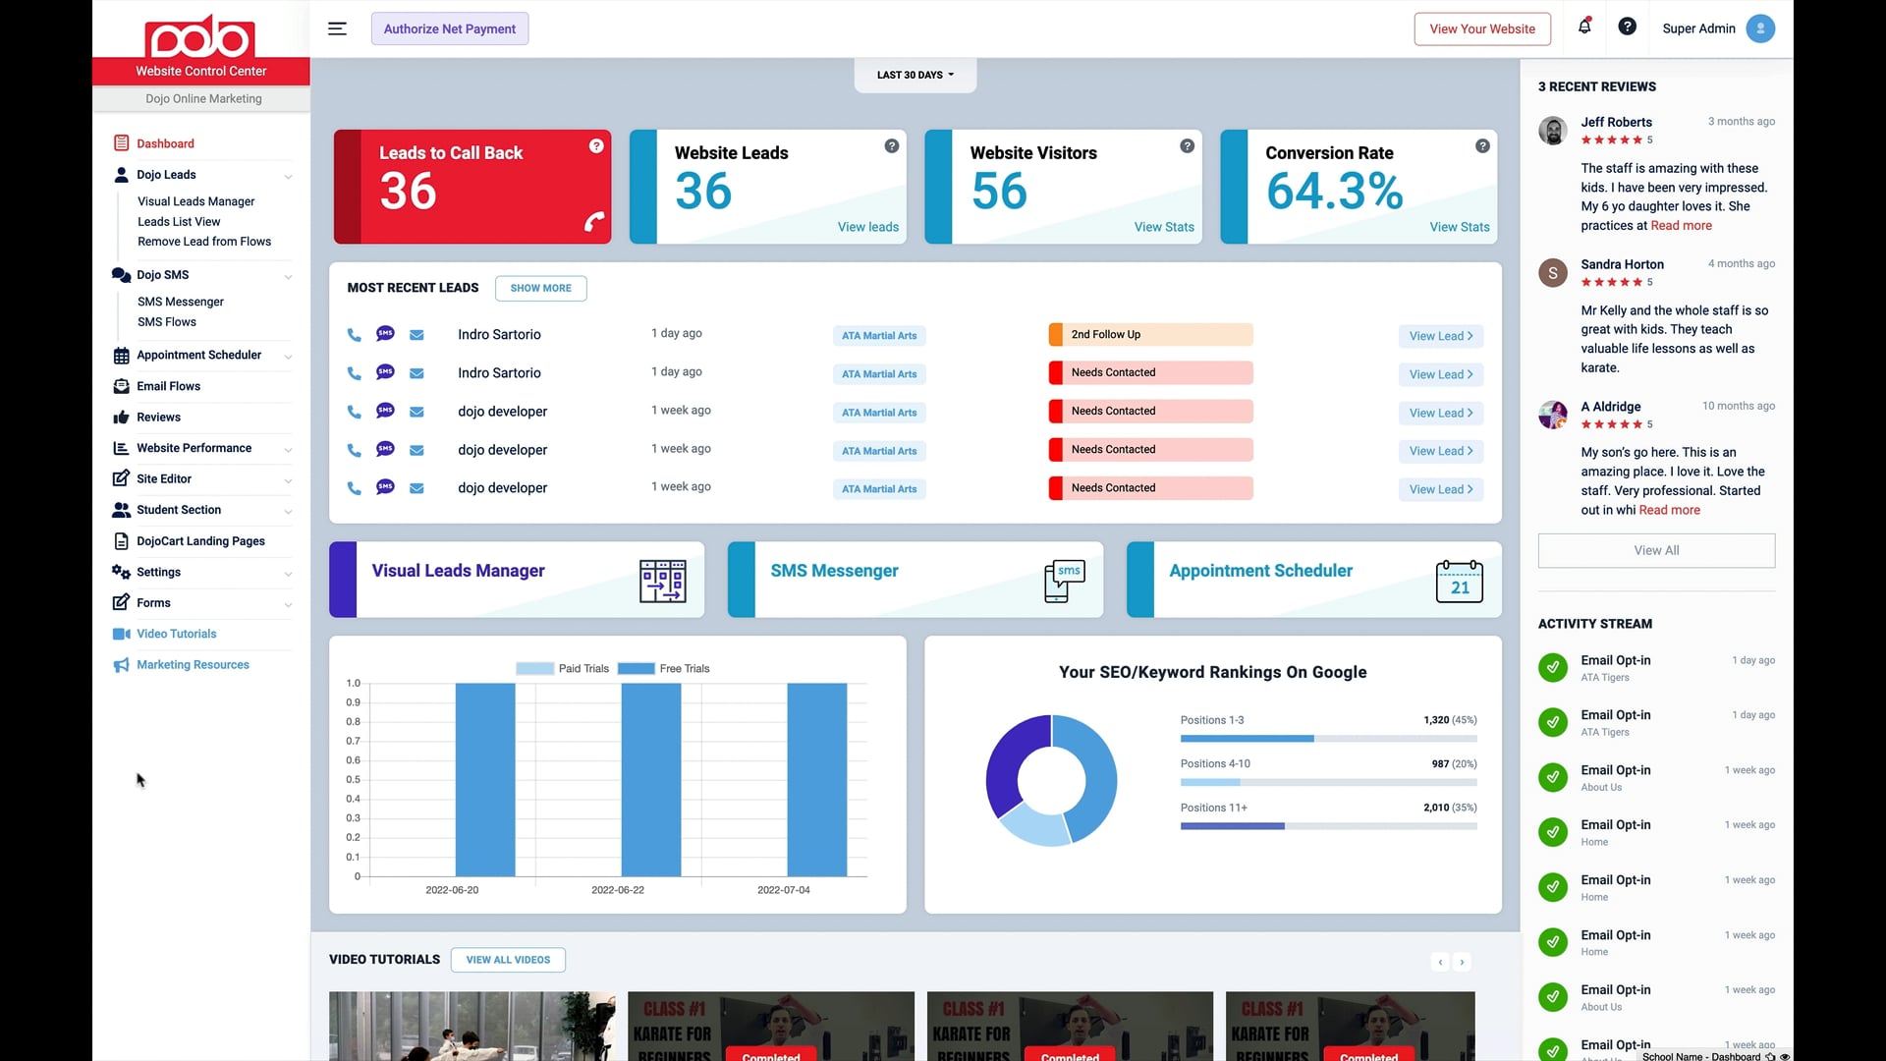Toggle Free Trials legend in chart
Viewport: 1886px width, 1061px height.
pyautogui.click(x=663, y=669)
